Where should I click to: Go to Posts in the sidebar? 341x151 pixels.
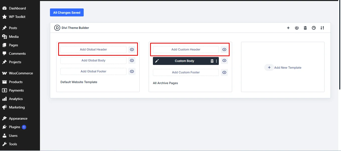pyautogui.click(x=20, y=28)
